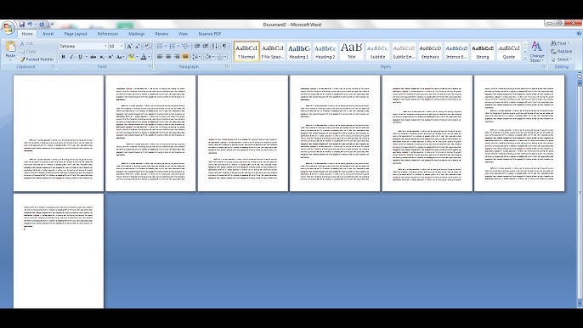
Task: Apply the Normal style
Action: pyautogui.click(x=246, y=51)
